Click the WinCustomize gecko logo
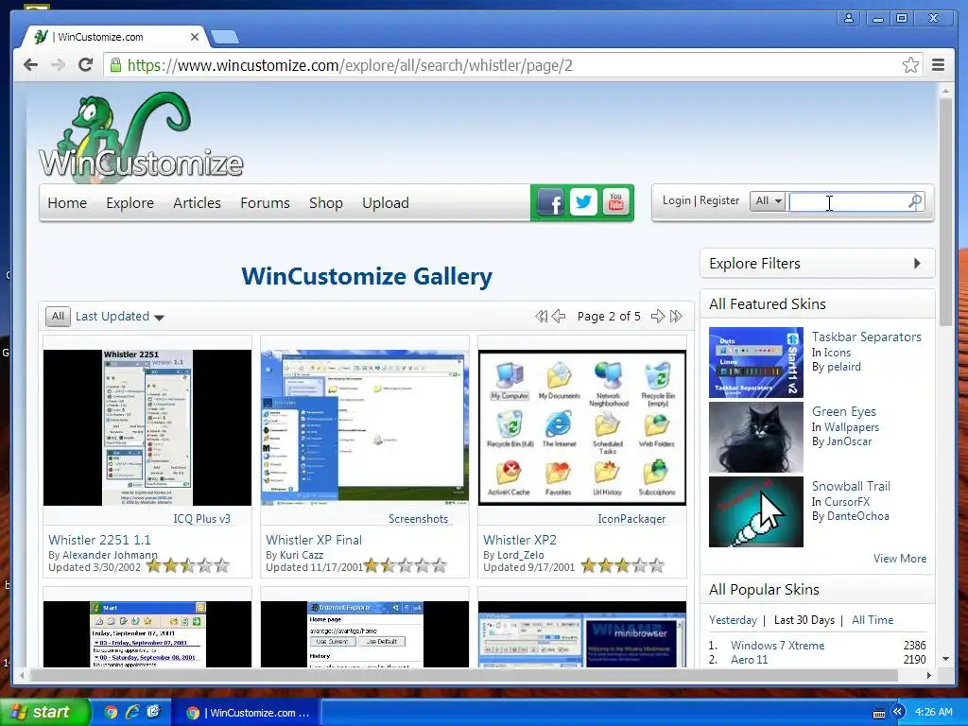 (x=141, y=138)
